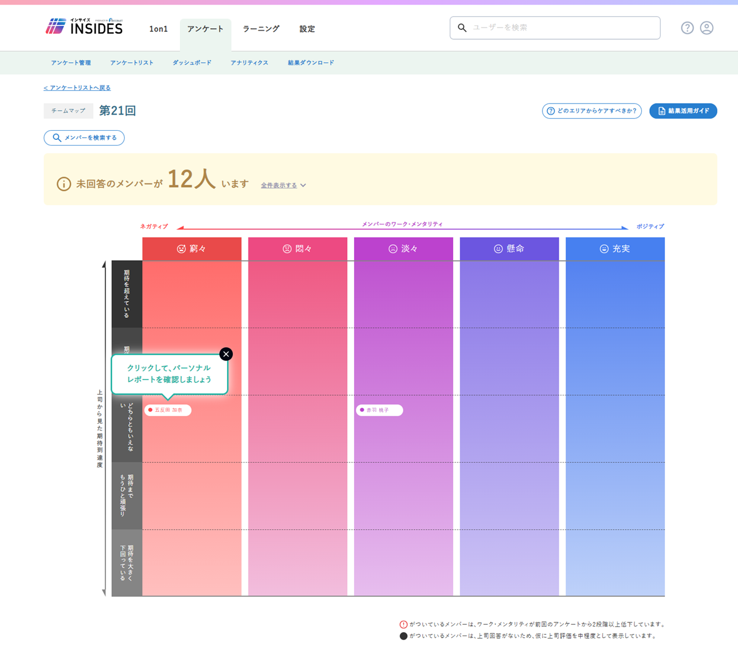The height and width of the screenshot is (650, 738).
Task: Open member 赤羽 桃子 personal report
Action: pos(379,410)
